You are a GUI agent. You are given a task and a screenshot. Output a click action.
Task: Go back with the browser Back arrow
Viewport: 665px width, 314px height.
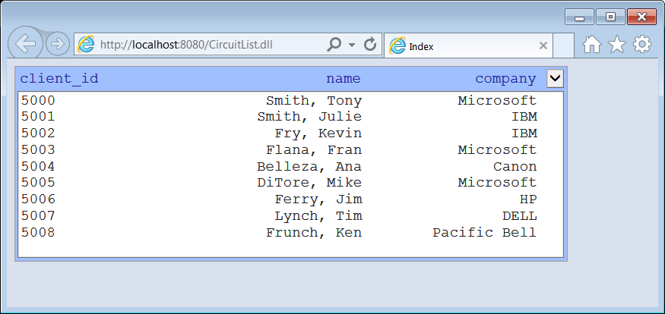point(25,43)
